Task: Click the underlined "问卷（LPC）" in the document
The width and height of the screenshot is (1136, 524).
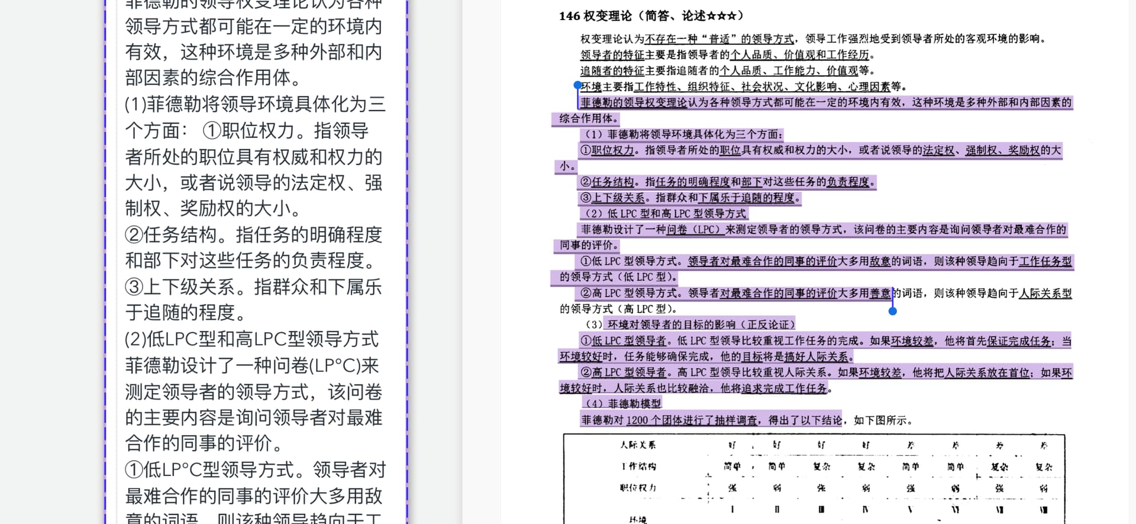Action: pyautogui.click(x=696, y=230)
